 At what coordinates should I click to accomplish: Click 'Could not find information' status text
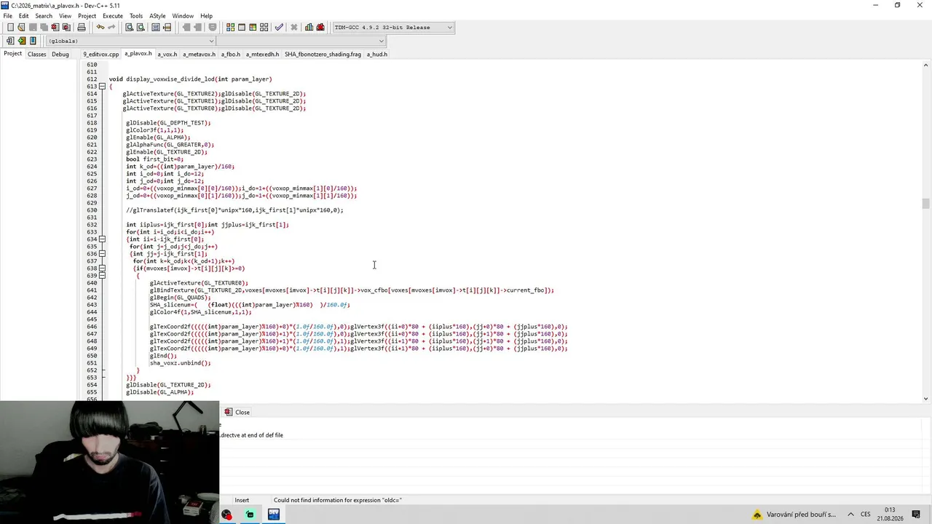point(338,500)
